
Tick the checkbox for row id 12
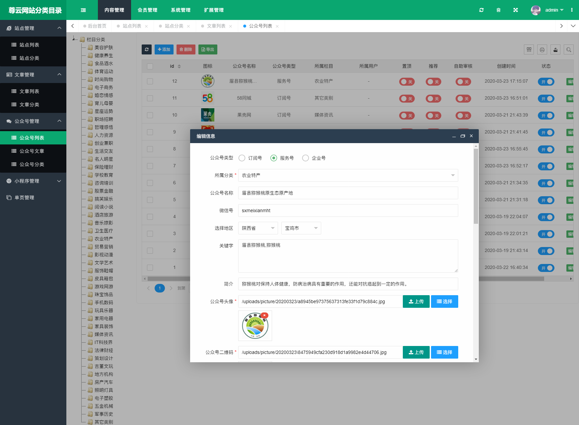point(150,81)
